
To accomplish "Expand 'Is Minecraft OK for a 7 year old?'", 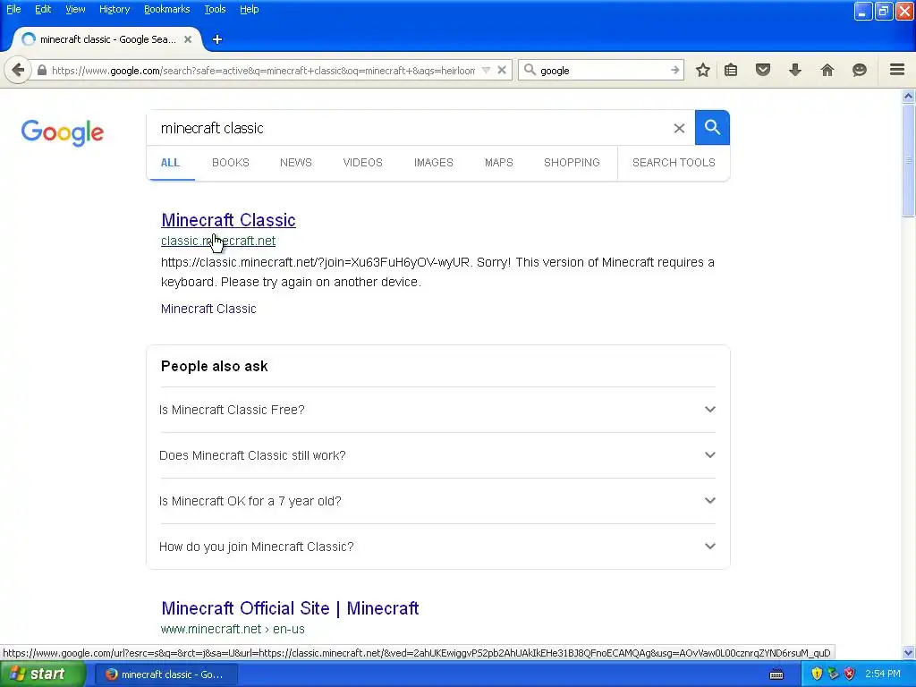I will point(437,501).
